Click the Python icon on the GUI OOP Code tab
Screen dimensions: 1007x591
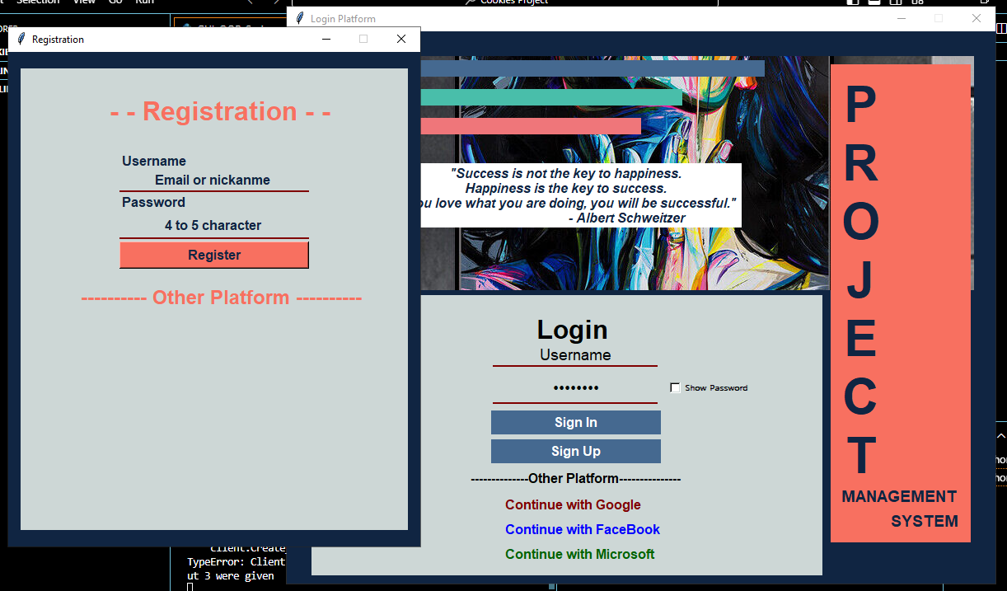[x=187, y=26]
